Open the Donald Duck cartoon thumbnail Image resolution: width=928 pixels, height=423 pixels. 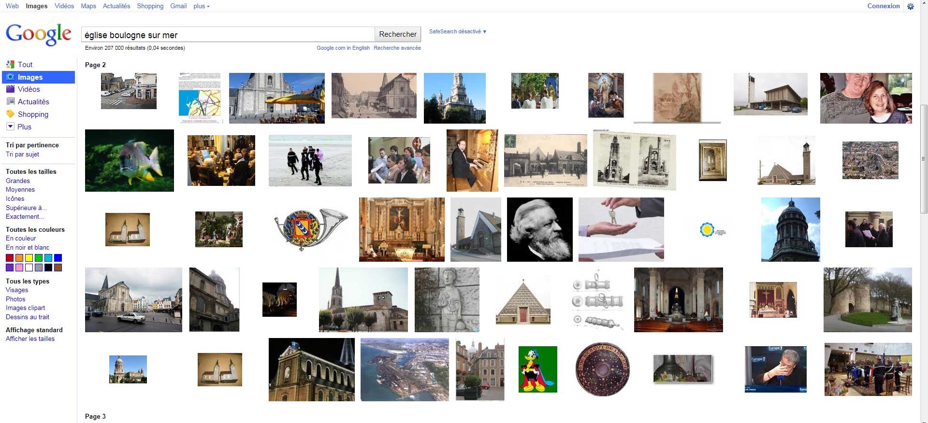537,369
